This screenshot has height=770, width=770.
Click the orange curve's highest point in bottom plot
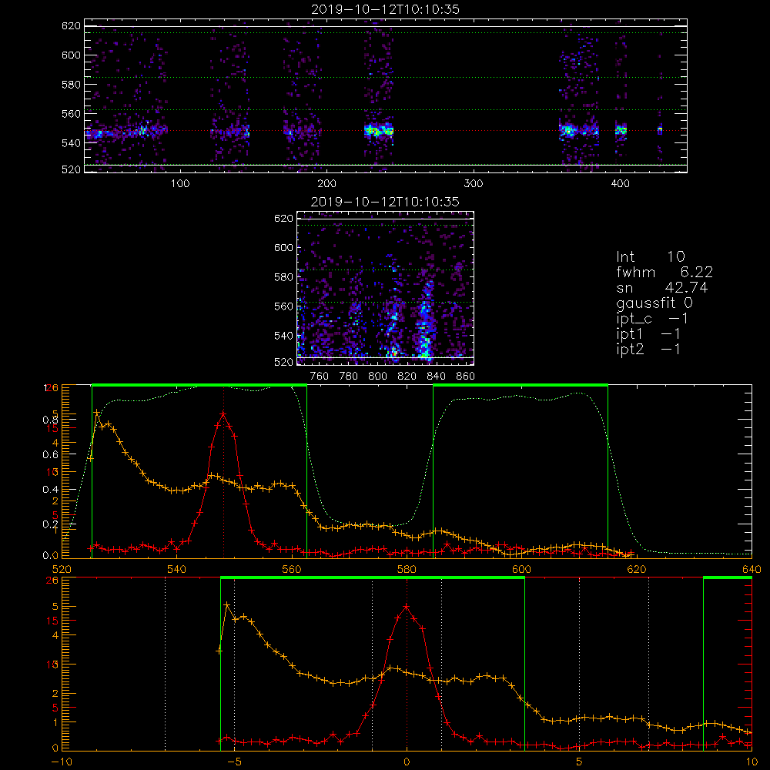coord(227,604)
